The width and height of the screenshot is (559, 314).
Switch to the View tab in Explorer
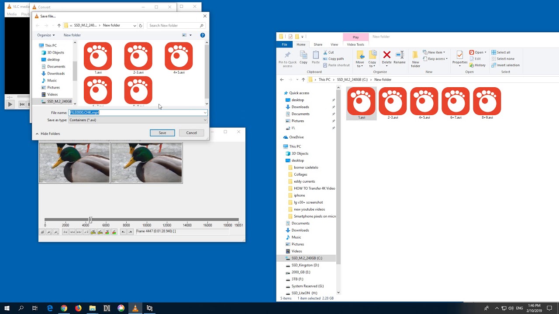(x=334, y=44)
